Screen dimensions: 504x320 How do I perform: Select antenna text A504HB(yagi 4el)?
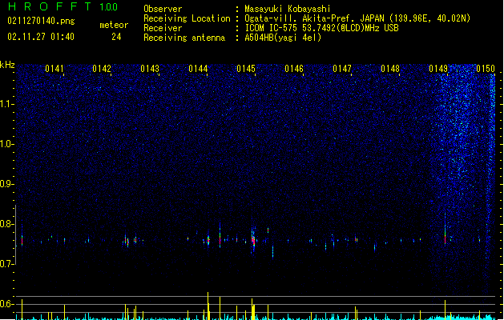click(283, 38)
